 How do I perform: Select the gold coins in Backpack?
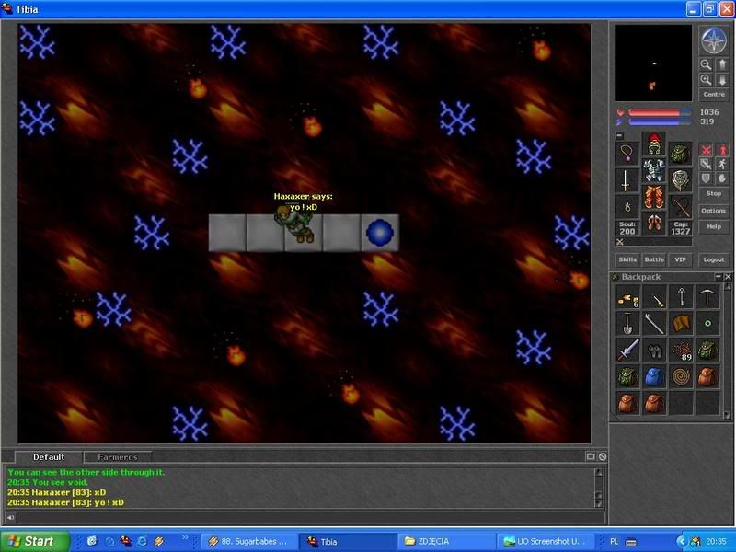(628, 297)
